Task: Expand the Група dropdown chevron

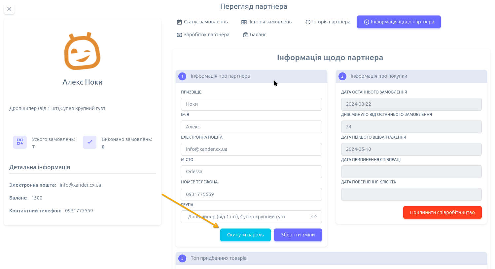Action: [315, 217]
